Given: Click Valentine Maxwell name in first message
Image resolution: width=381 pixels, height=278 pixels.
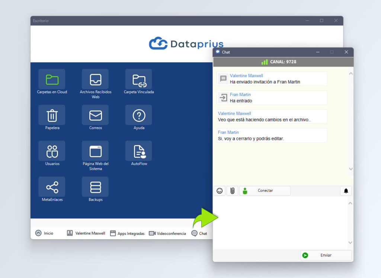Looking at the screenshot, I should pos(246,76).
